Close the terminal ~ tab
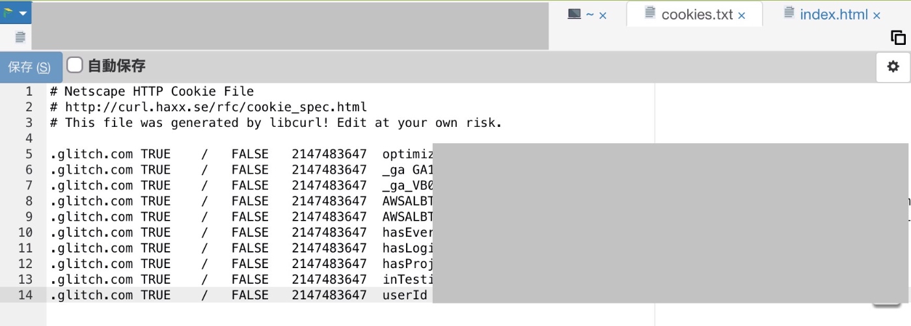This screenshot has width=911, height=326. (603, 16)
